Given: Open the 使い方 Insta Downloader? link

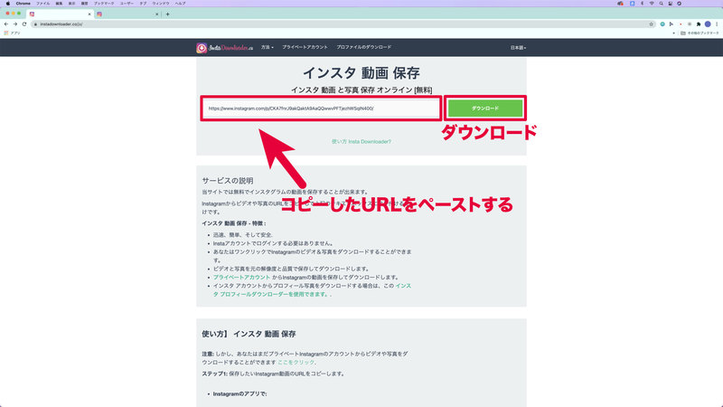Looking at the screenshot, I should (361, 142).
